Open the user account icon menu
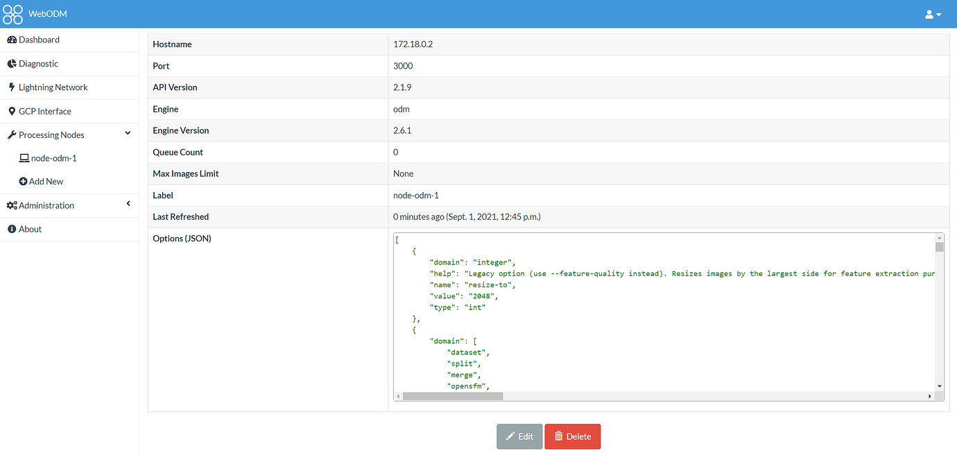Image resolution: width=957 pixels, height=455 pixels. pos(929,14)
